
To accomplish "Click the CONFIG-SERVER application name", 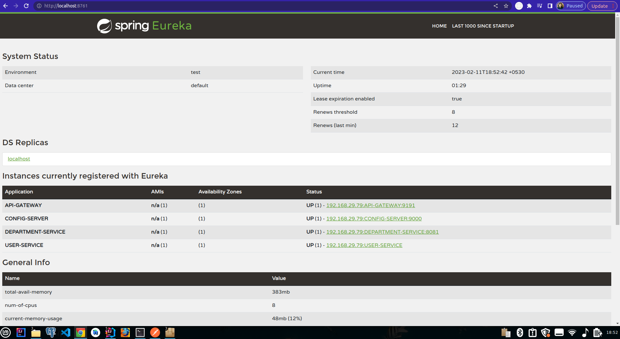I will pos(27,218).
